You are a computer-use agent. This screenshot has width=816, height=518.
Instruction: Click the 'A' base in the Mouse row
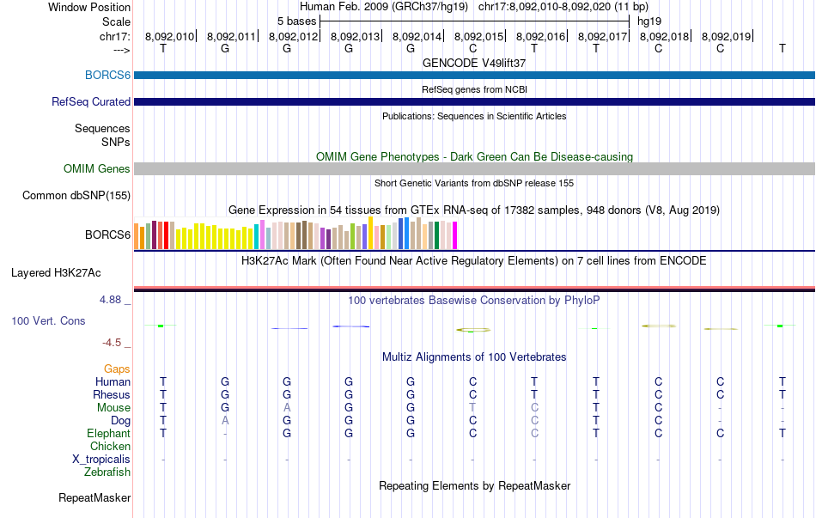287,408
